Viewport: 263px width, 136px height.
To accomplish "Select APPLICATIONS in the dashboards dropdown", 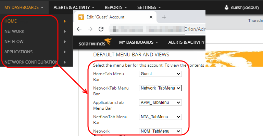I will click(18, 52).
